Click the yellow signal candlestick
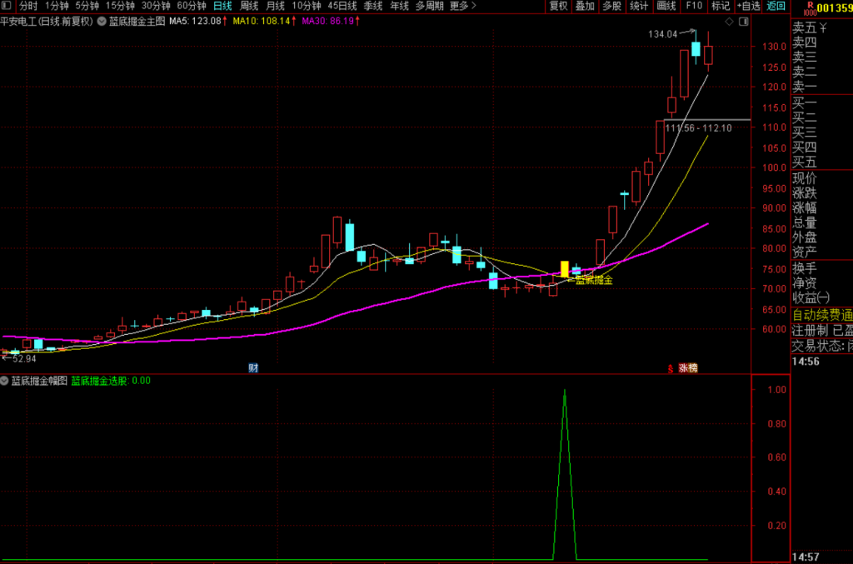This screenshot has height=564, width=853. pos(565,269)
